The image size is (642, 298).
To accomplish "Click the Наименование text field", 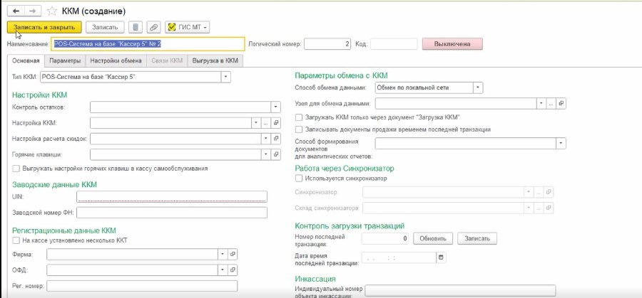I will (x=148, y=44).
